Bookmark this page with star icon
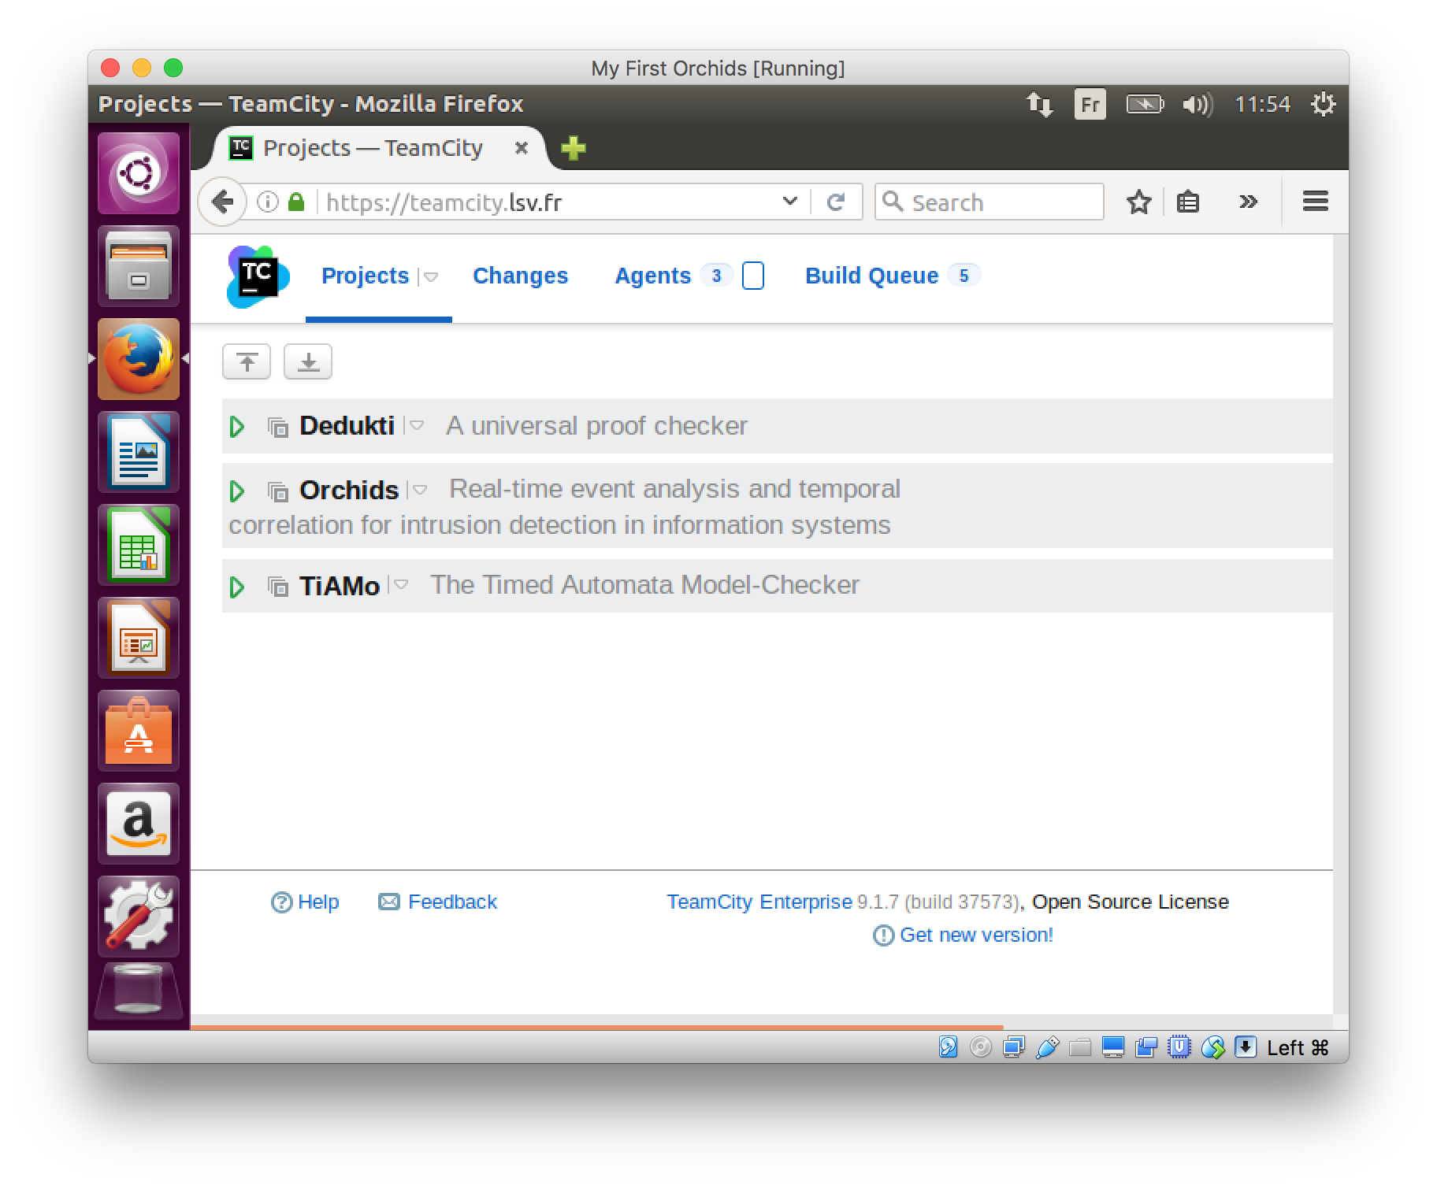The width and height of the screenshot is (1437, 1189). pos(1138,202)
